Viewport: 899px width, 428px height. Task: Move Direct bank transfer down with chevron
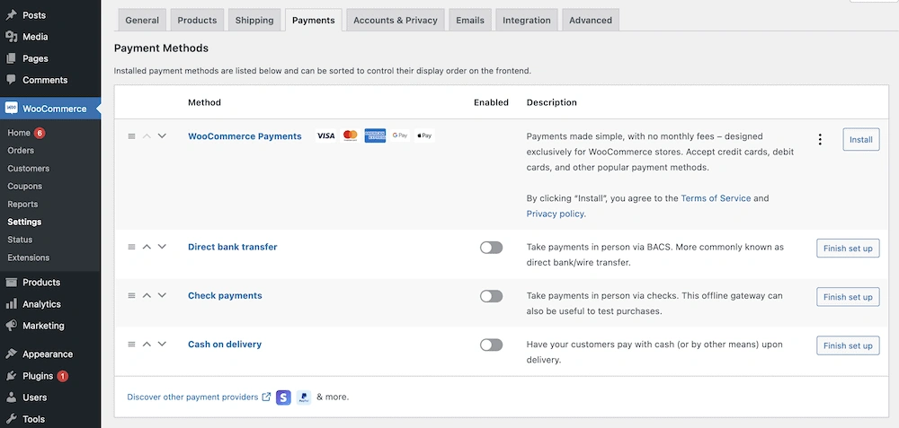pos(162,247)
